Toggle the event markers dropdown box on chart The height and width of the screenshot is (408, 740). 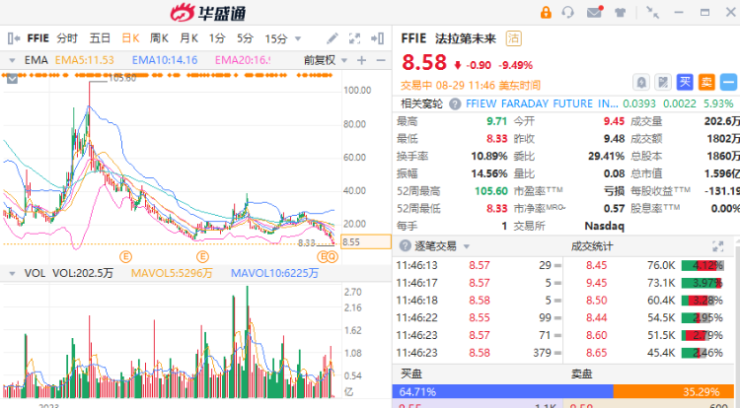coord(12,79)
